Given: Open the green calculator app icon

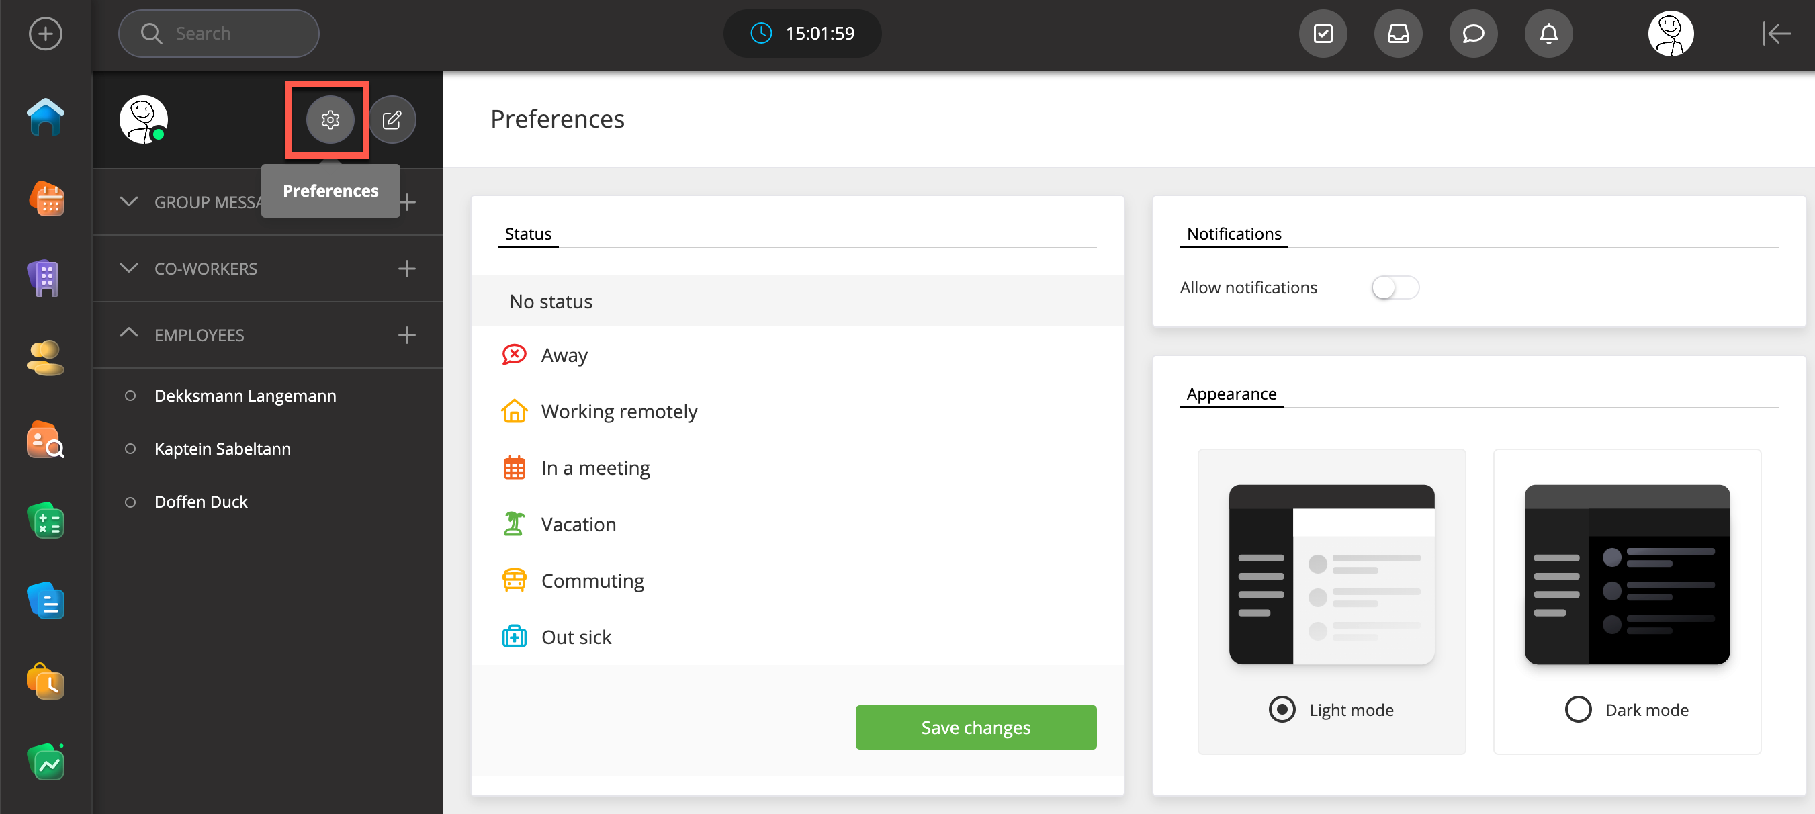Looking at the screenshot, I should [x=46, y=522].
